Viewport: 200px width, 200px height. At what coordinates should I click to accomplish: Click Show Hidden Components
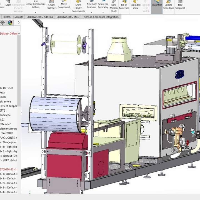pos(78,6)
